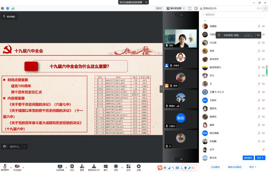Expand 更多 dropdown beside 解除全体静音
This screenshot has width=268, height=172.
(253, 167)
